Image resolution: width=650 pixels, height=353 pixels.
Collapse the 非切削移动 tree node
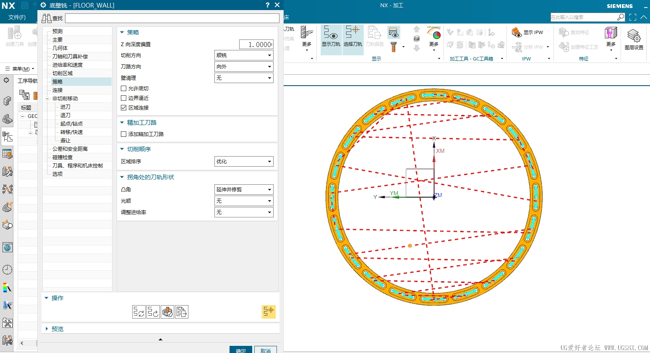point(47,99)
